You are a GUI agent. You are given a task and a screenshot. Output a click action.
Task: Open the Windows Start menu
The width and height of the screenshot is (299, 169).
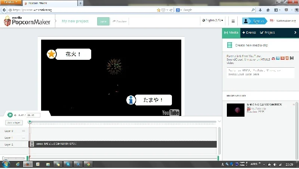6,164
